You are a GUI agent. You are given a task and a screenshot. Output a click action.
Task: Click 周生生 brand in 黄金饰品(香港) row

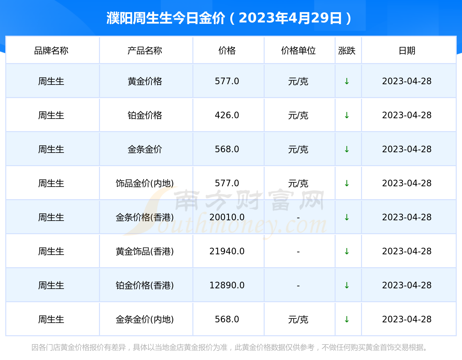point(51,251)
